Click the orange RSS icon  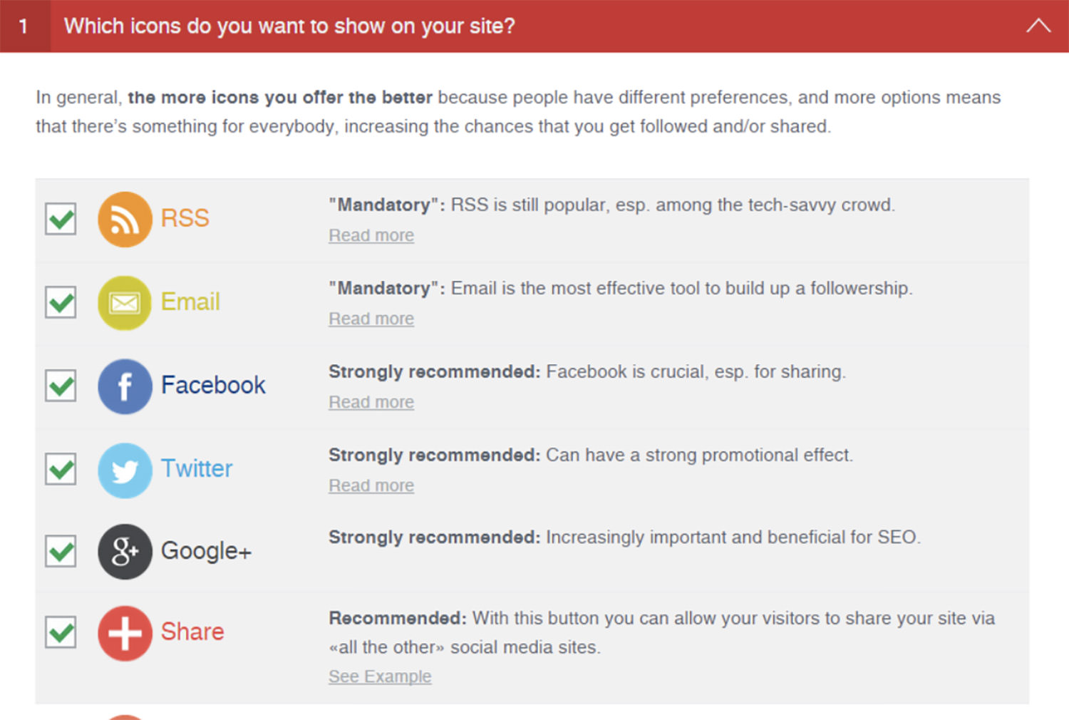coord(125,219)
